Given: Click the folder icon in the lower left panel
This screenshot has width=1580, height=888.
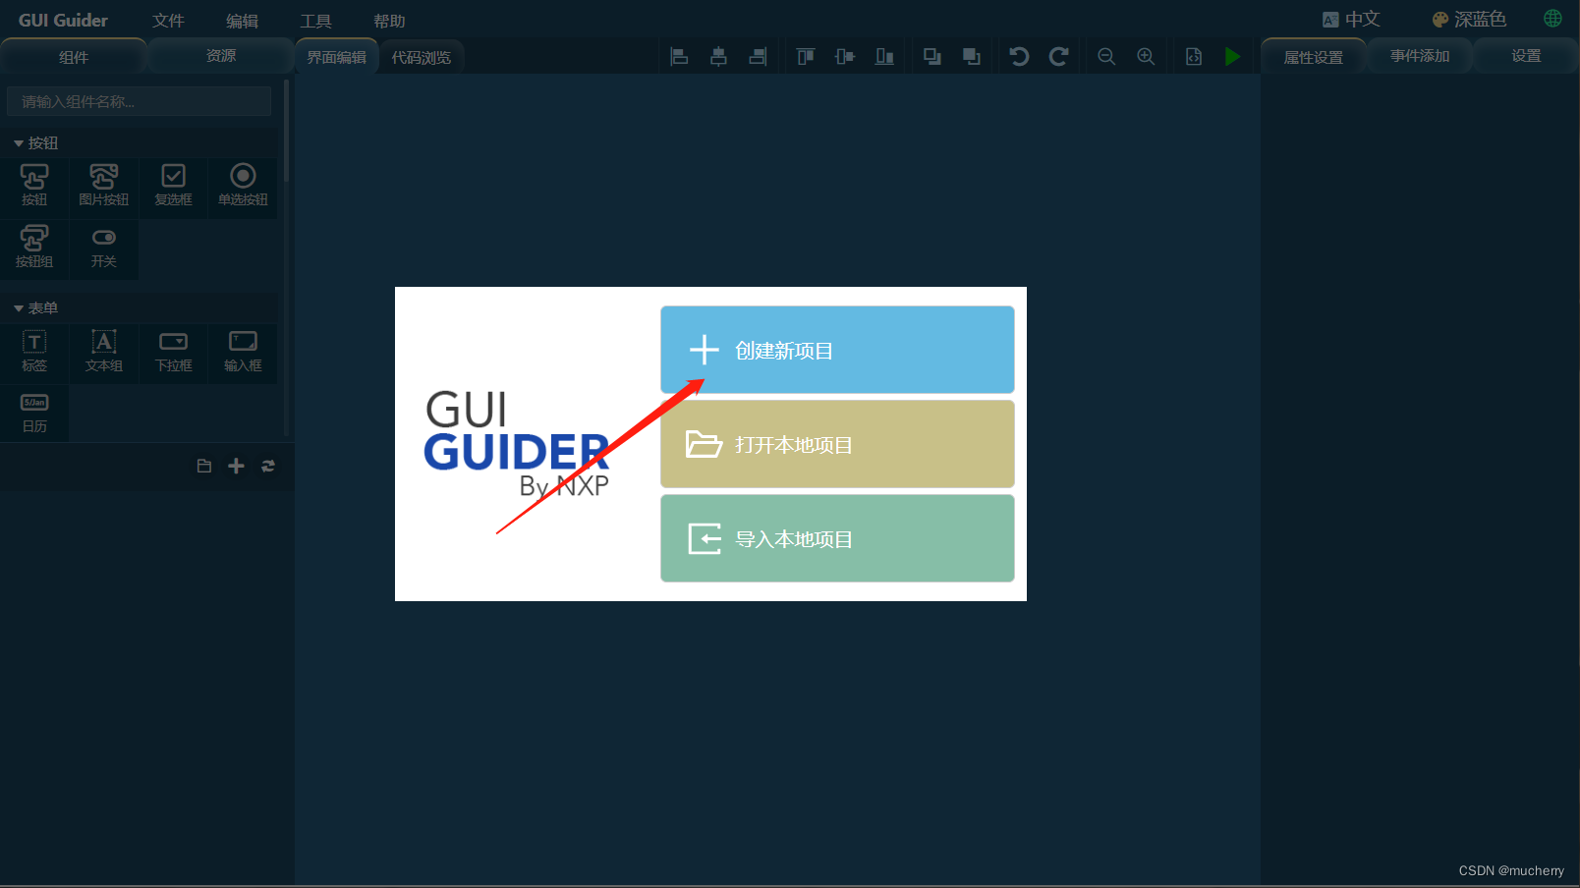Looking at the screenshot, I should [204, 466].
